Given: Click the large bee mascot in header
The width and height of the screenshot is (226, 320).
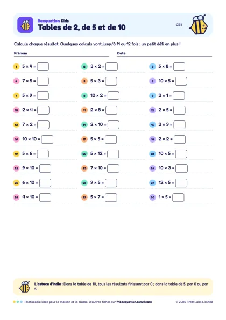Looking at the screenshot, I should [x=199, y=25].
